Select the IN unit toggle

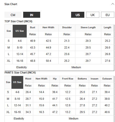click(x=32, y=15)
